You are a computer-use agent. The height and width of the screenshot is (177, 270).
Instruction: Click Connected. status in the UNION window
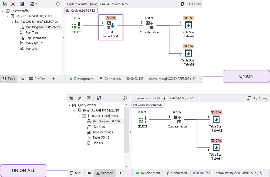(x=110, y=79)
